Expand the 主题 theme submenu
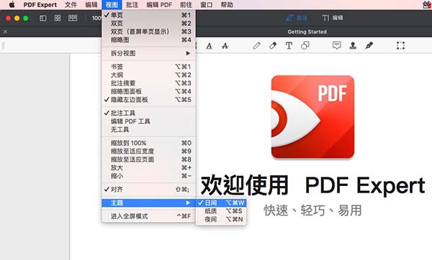 tap(148, 203)
